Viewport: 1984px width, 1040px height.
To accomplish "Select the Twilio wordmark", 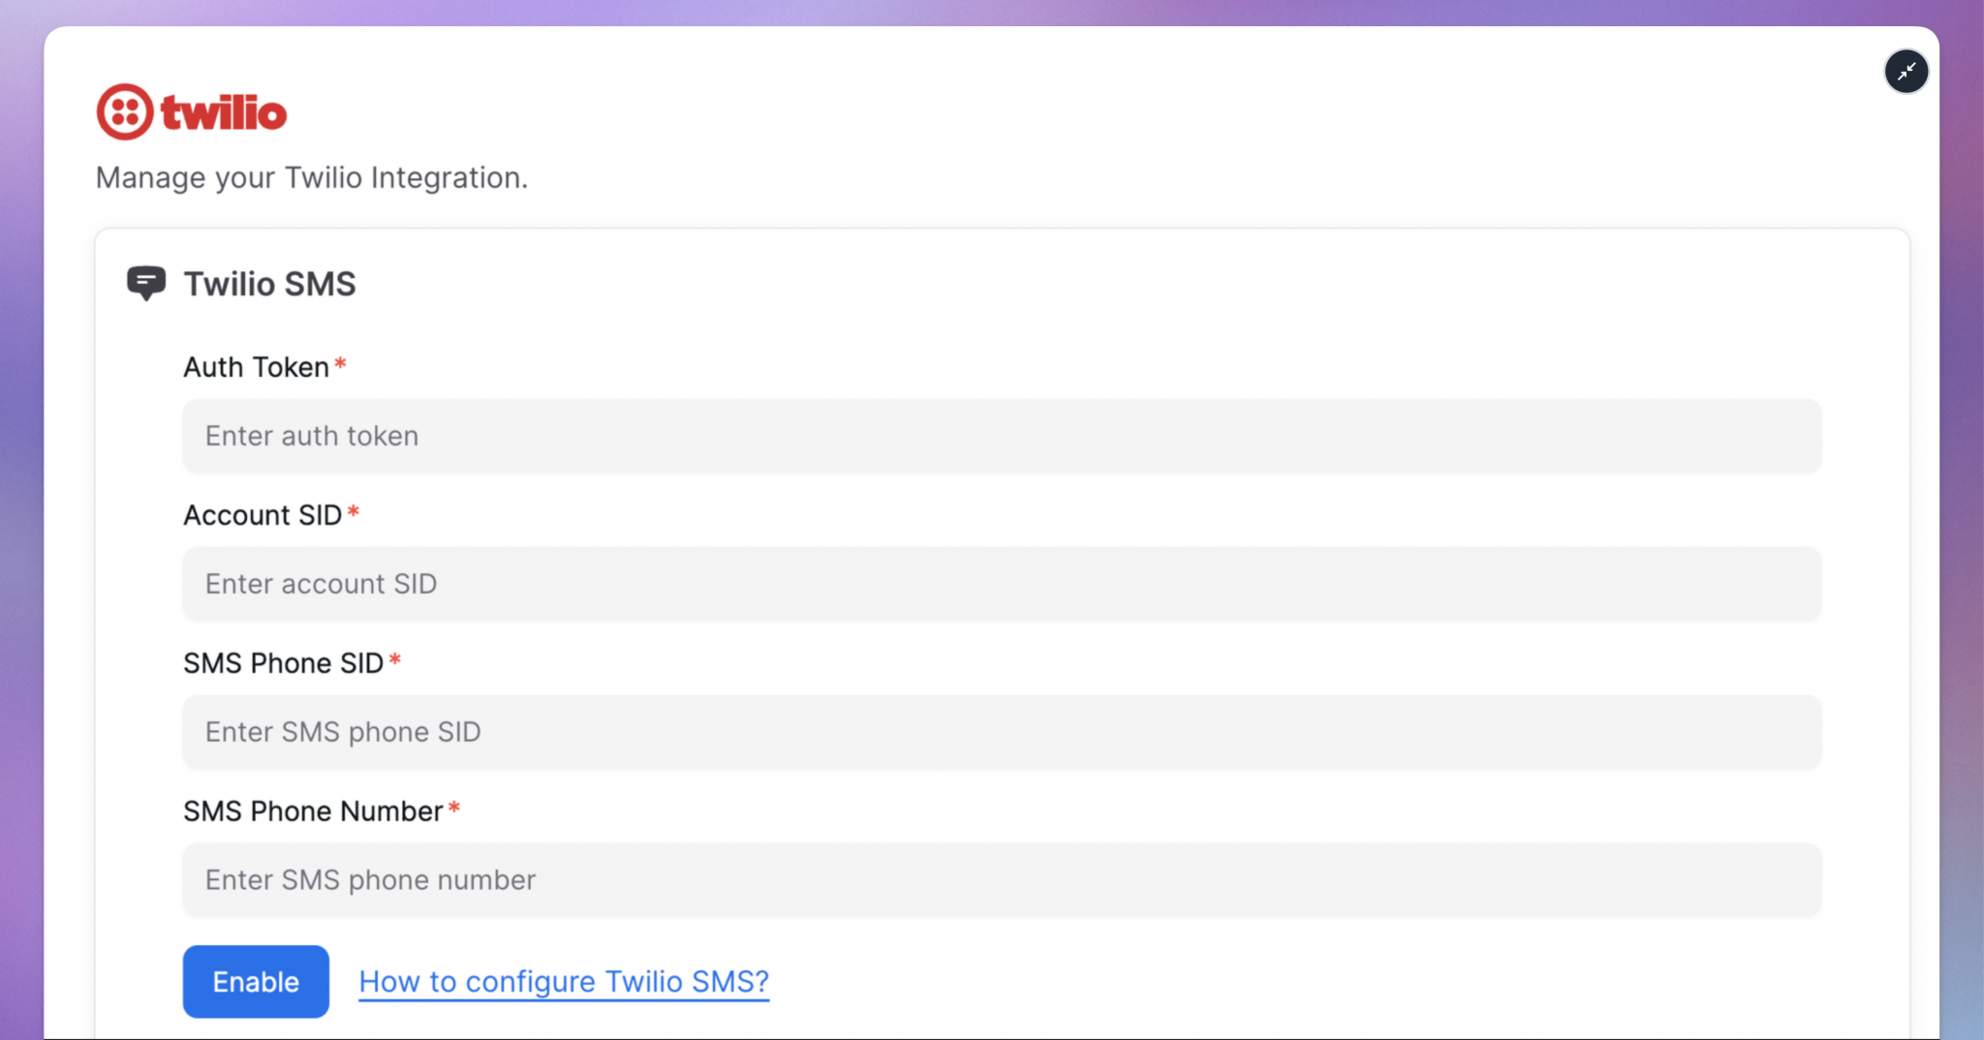I will tap(225, 111).
